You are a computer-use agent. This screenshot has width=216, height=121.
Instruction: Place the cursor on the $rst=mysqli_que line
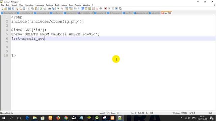tap(28, 38)
